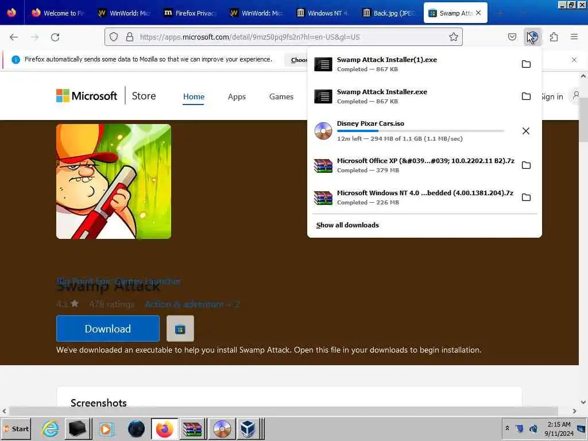Open the Extensions puzzle icon
Viewport: 588px width, 441px height.
pyautogui.click(x=554, y=37)
